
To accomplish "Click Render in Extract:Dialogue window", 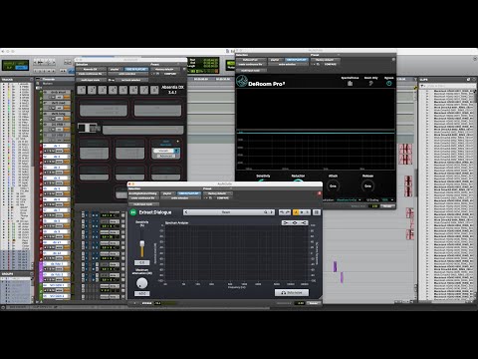I will (x=314, y=303).
